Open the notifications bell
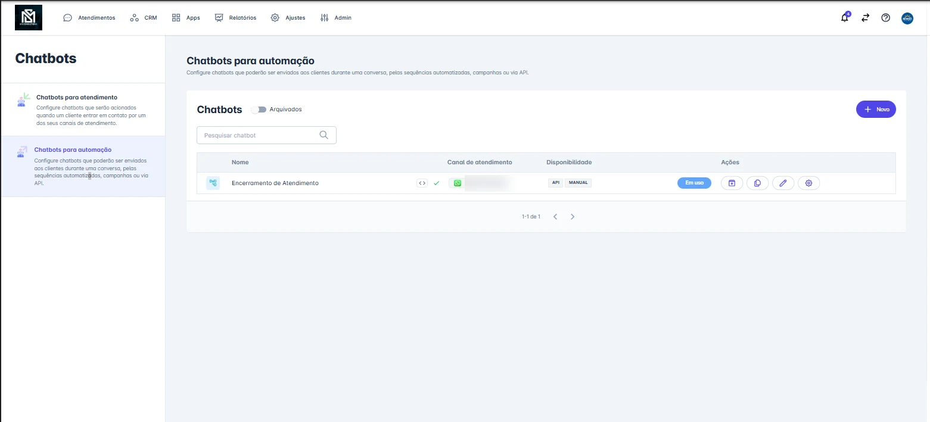This screenshot has width=930, height=422. tap(845, 18)
